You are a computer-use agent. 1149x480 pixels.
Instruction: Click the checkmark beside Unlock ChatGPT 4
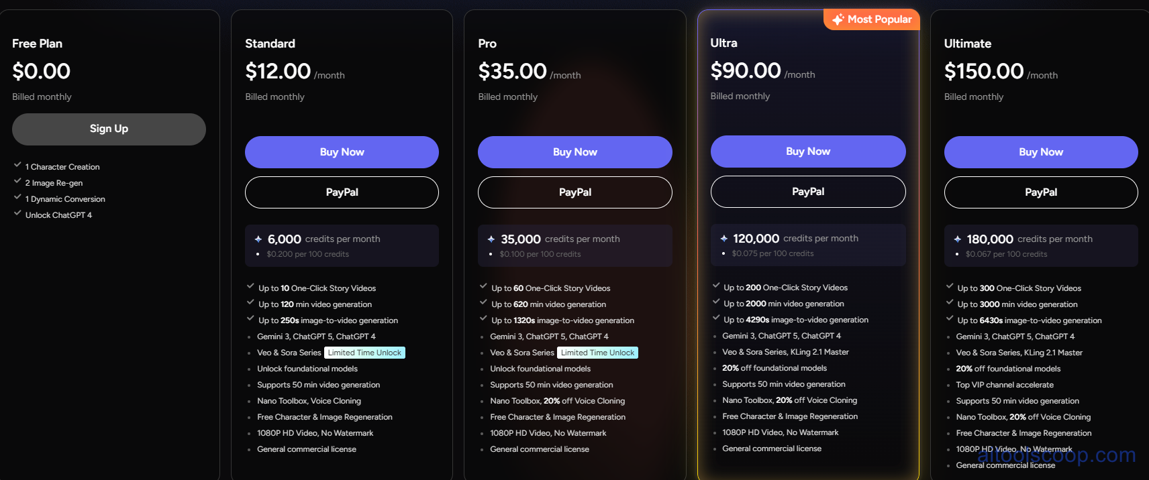click(x=17, y=213)
